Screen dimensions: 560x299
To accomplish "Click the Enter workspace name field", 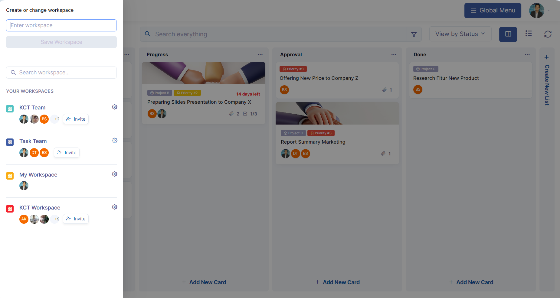I will [61, 25].
